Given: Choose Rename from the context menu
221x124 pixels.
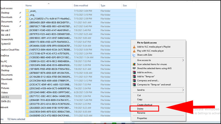Looking at the screenshot, I should [141, 113].
